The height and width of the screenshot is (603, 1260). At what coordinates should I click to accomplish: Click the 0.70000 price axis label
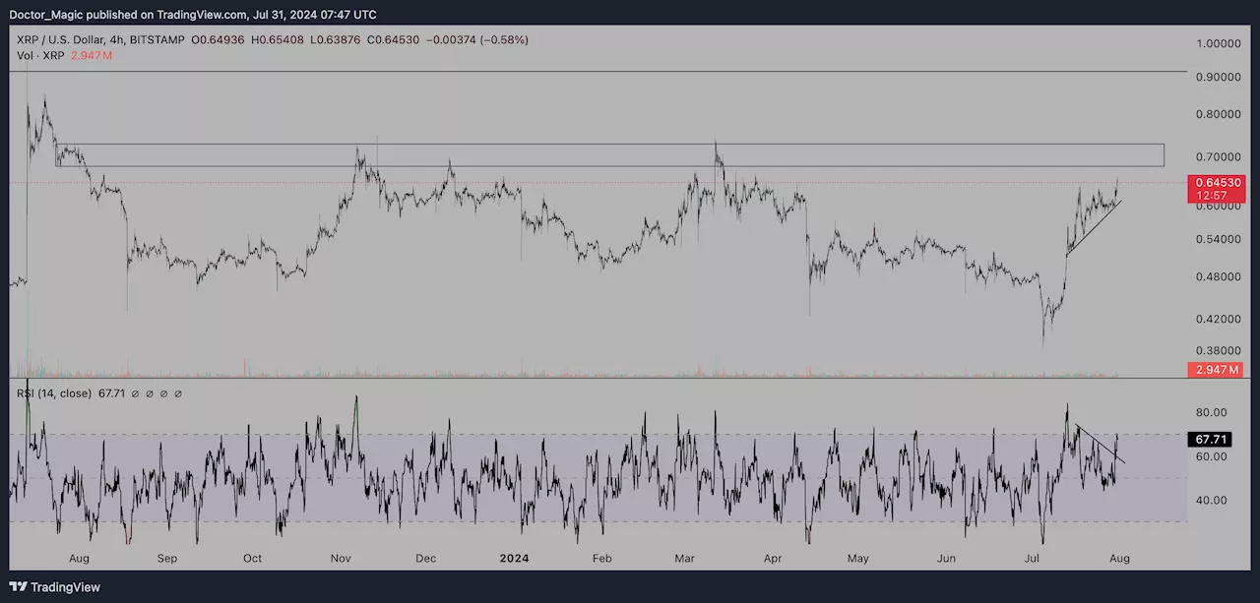click(1218, 157)
